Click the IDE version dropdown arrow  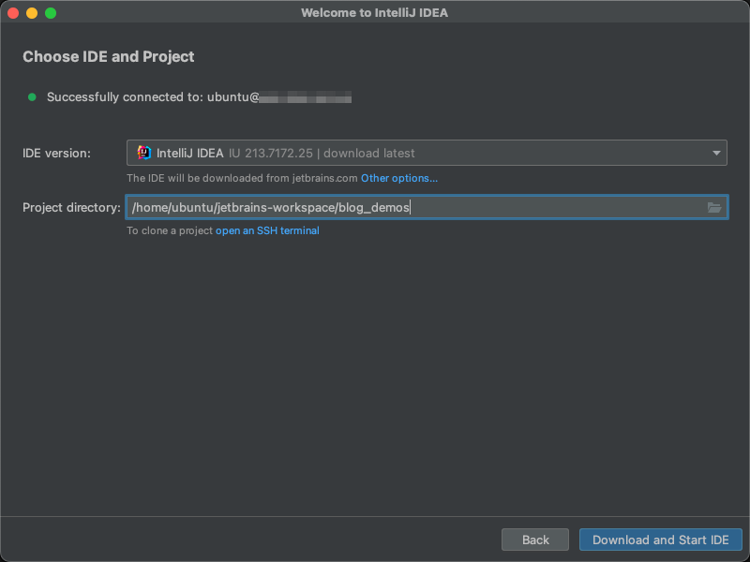[716, 153]
